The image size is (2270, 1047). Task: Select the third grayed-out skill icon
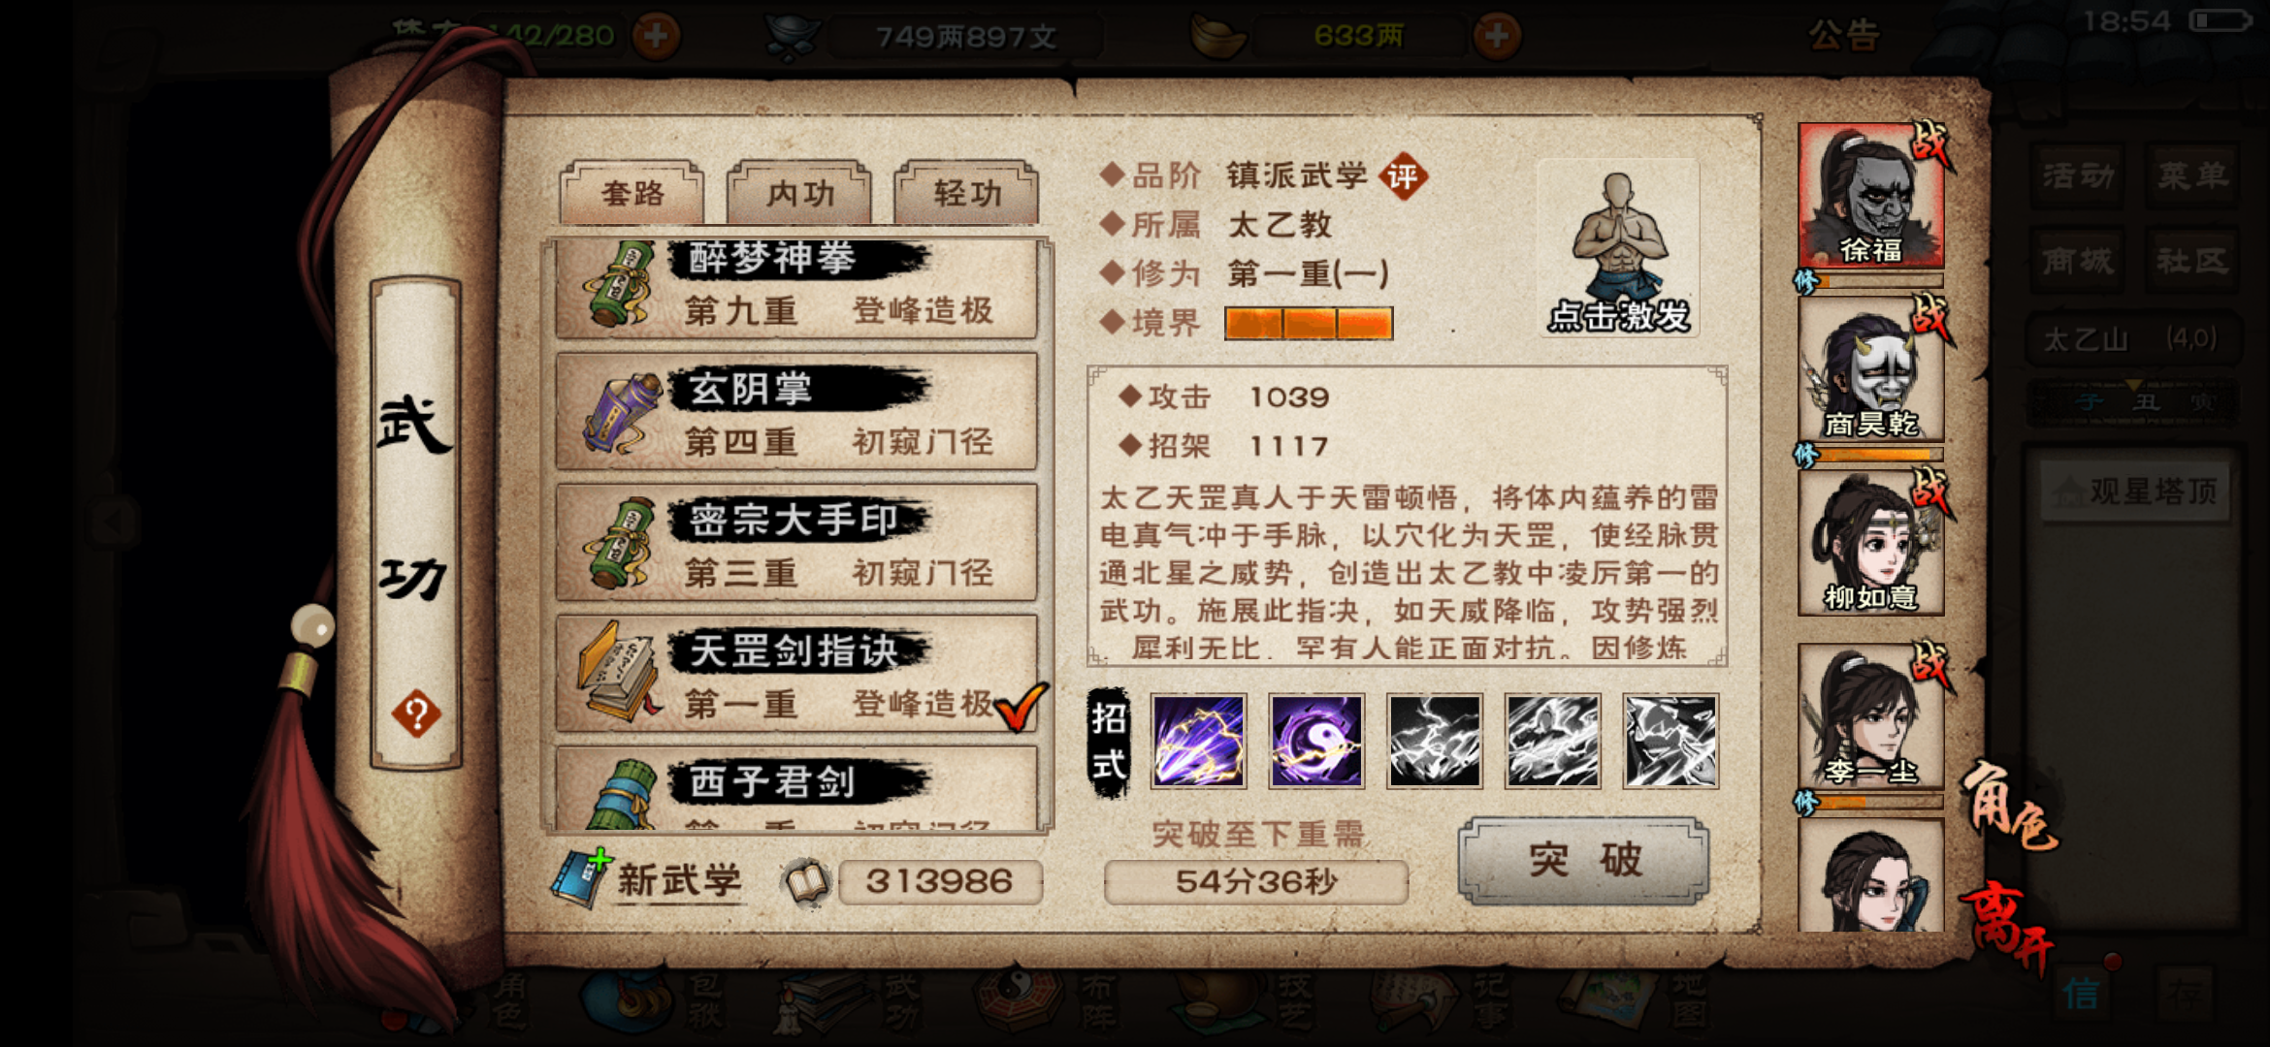point(1435,742)
